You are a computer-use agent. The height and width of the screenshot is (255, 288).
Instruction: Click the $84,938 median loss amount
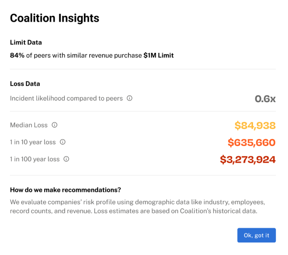255,126
